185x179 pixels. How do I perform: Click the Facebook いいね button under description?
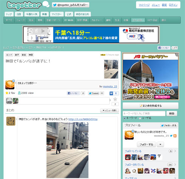(73, 93)
